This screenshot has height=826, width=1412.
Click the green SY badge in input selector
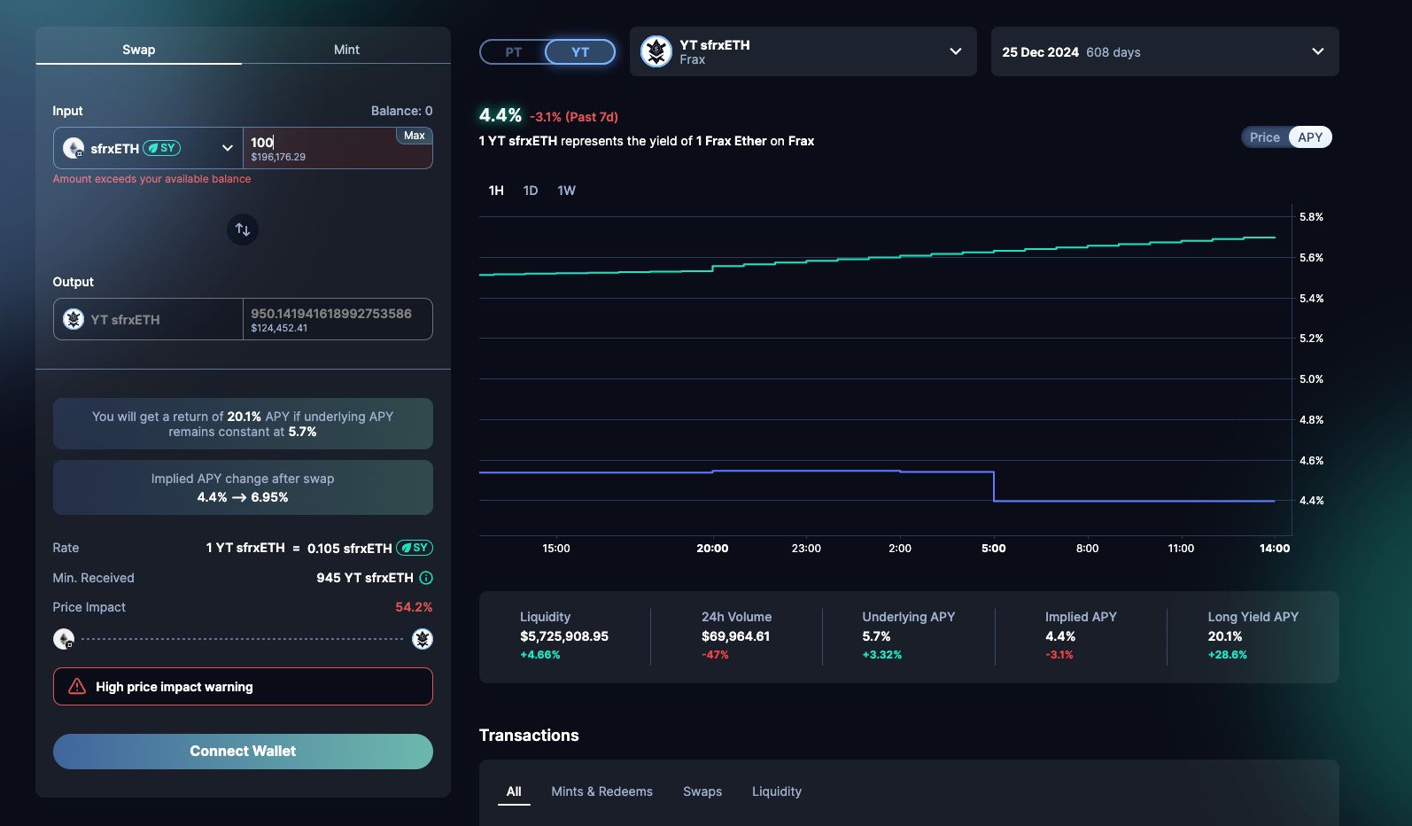coord(161,148)
